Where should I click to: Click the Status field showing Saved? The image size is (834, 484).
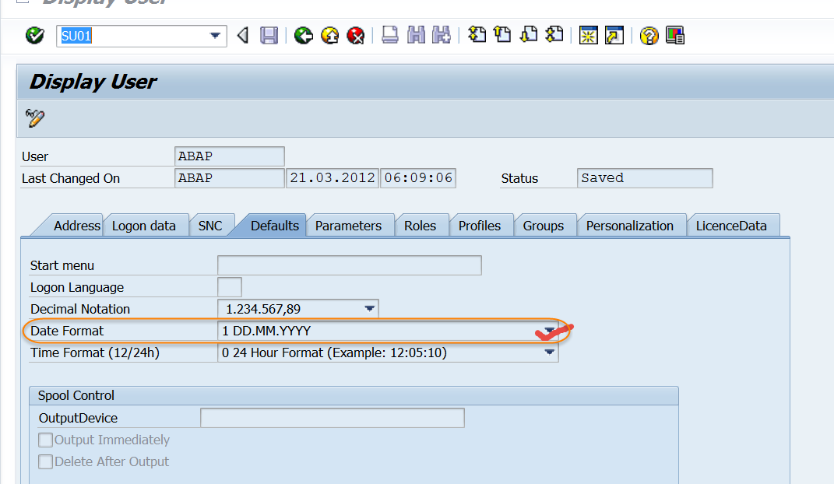click(645, 178)
